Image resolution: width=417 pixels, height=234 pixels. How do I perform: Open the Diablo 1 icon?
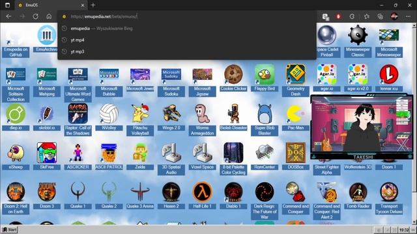click(x=233, y=196)
